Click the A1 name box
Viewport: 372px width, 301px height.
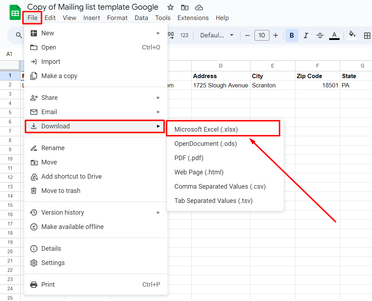click(9, 54)
